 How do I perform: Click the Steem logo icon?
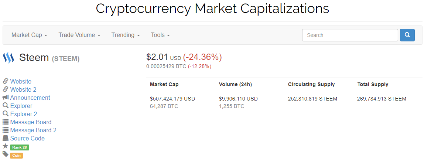(8, 58)
